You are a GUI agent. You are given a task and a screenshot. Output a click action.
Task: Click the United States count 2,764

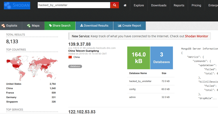(53, 84)
